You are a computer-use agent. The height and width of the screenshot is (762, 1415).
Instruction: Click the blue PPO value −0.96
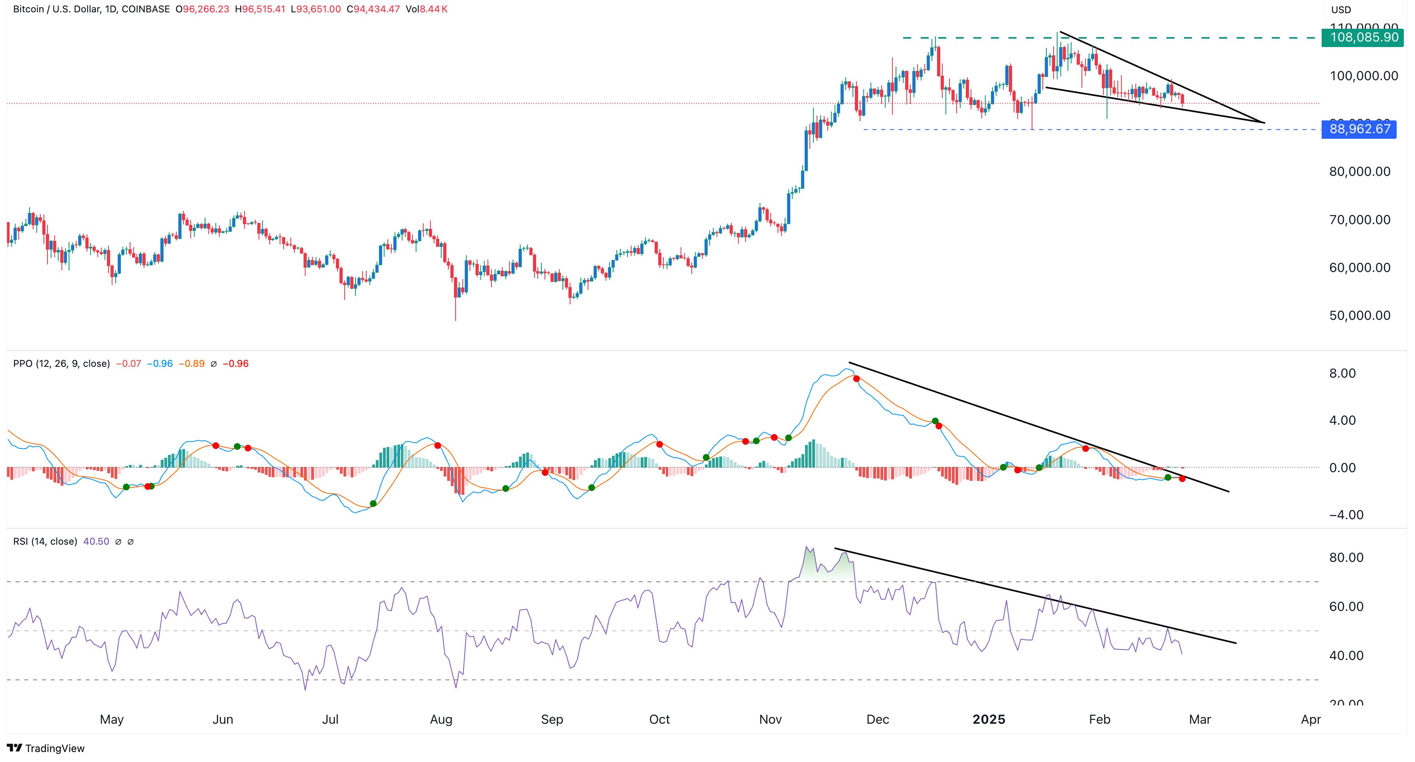click(x=160, y=364)
